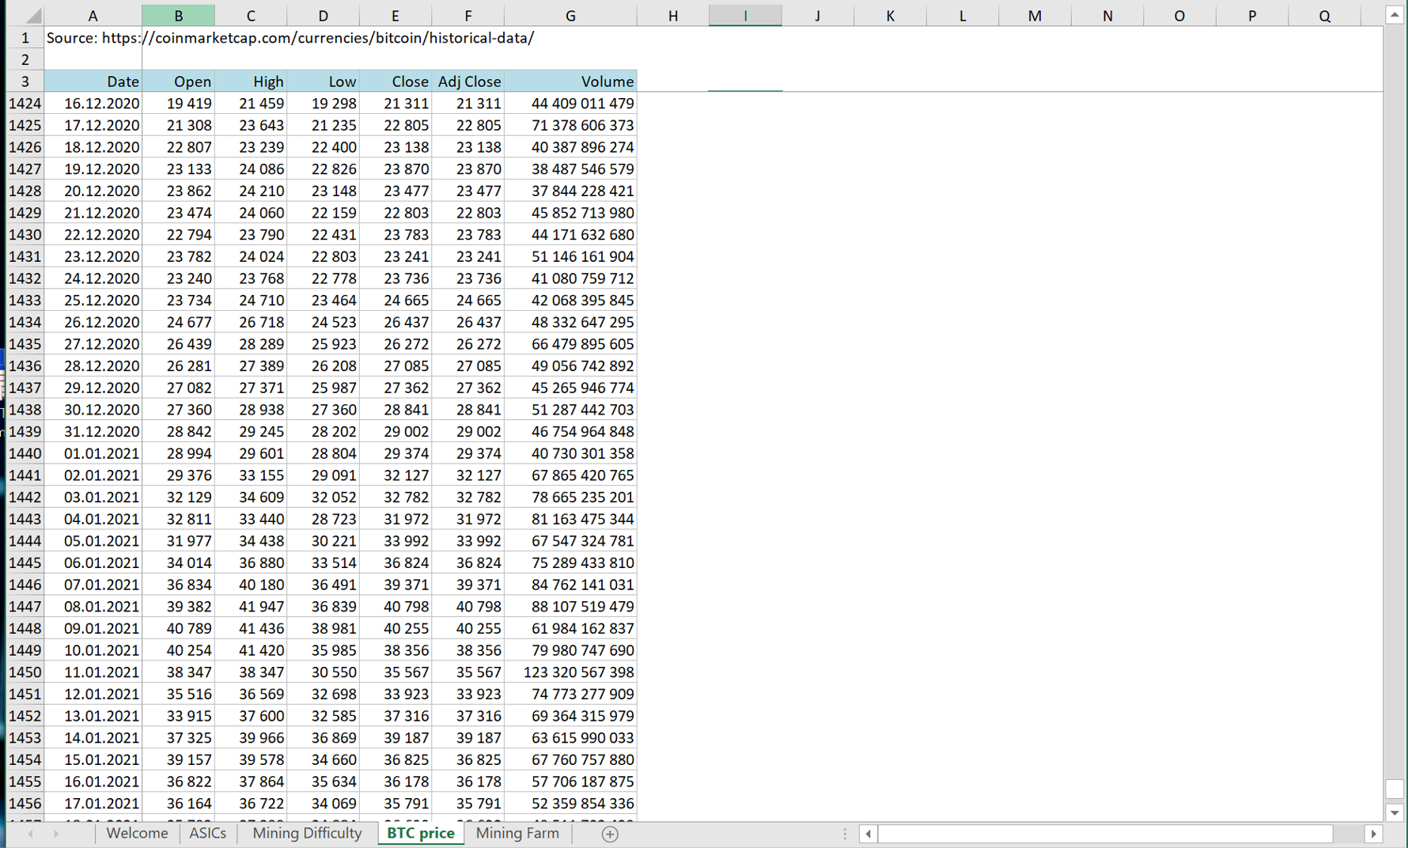Click the previous sheet navigation arrow
This screenshot has width=1408, height=848.
[30, 834]
